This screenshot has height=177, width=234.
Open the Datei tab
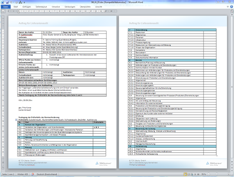tap(6, 7)
